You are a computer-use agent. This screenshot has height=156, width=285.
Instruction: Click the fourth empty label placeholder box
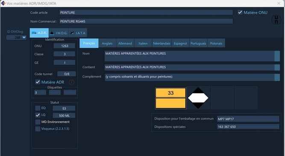(246, 98)
